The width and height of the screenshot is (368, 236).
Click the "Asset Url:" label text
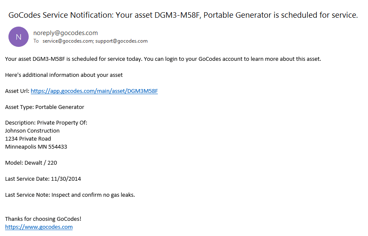click(17, 91)
